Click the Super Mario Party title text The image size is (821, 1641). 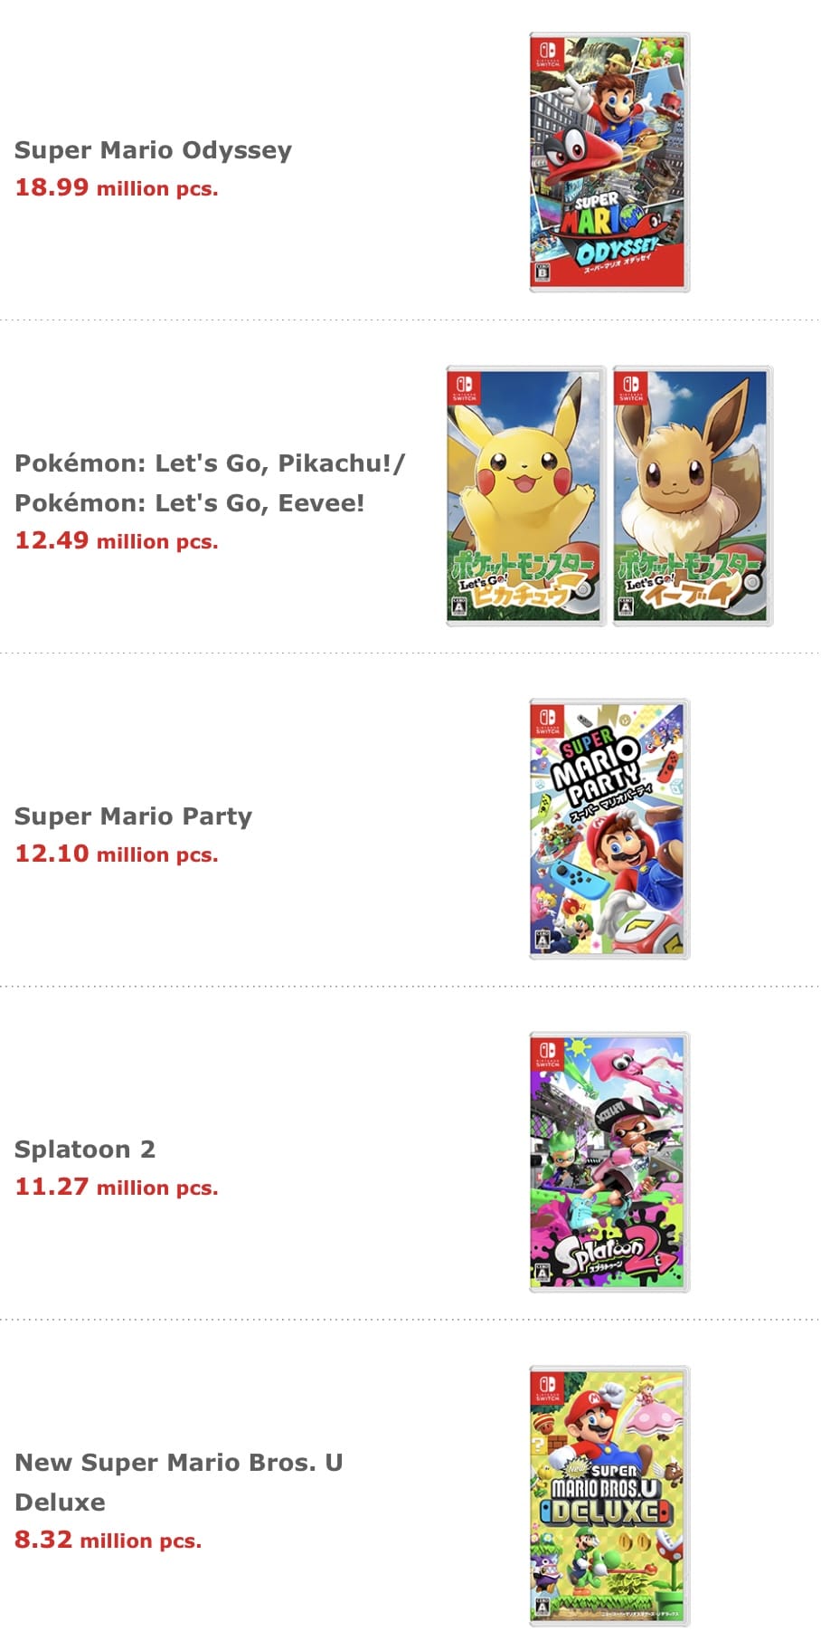133,816
